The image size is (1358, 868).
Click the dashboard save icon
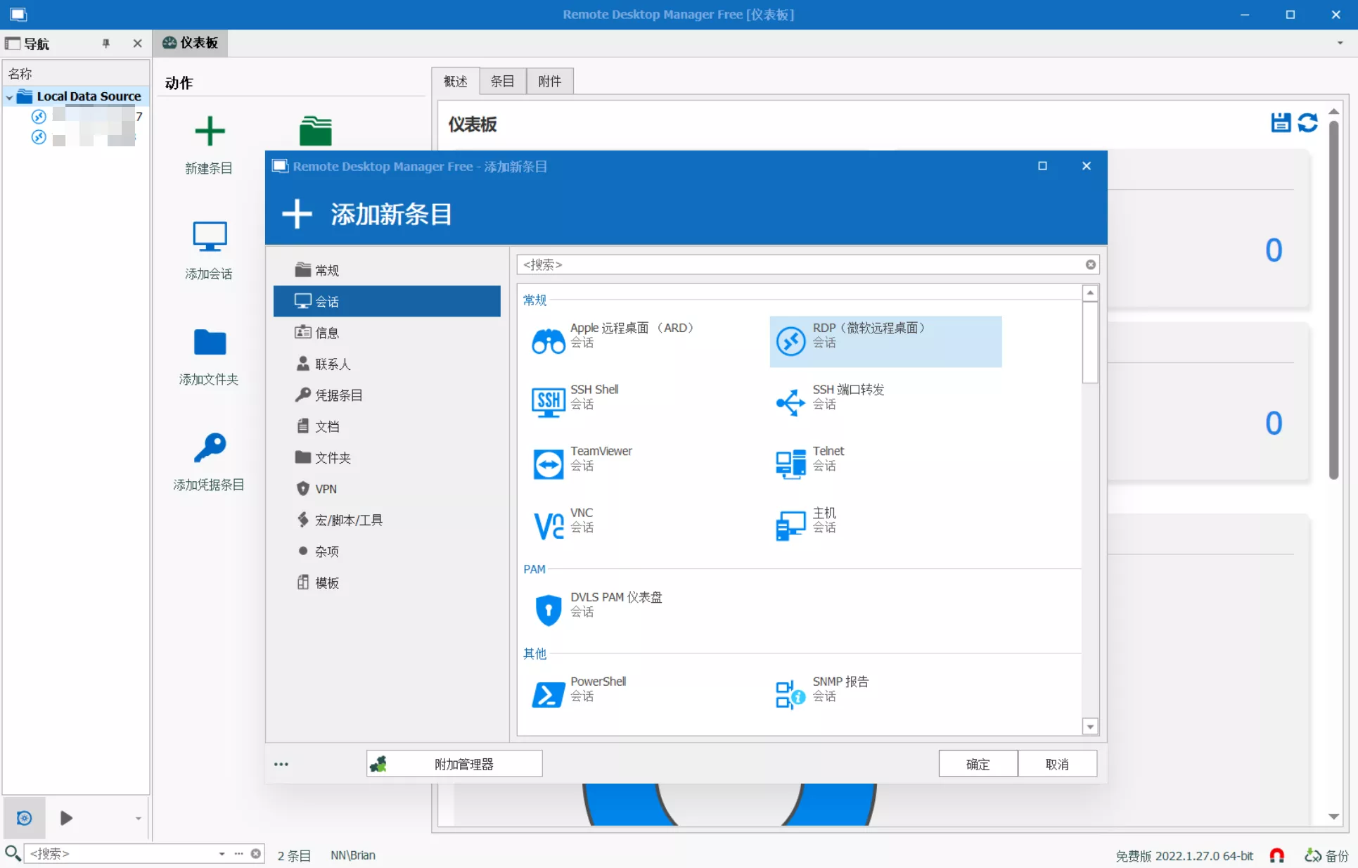1281,122
